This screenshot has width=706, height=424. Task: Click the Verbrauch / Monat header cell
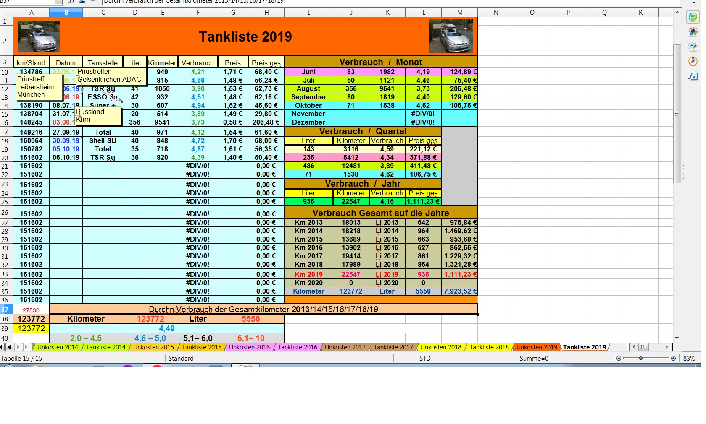pos(381,62)
